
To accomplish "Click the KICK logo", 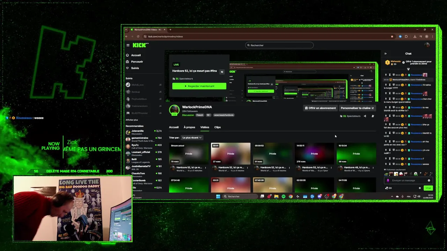I will pos(140,45).
